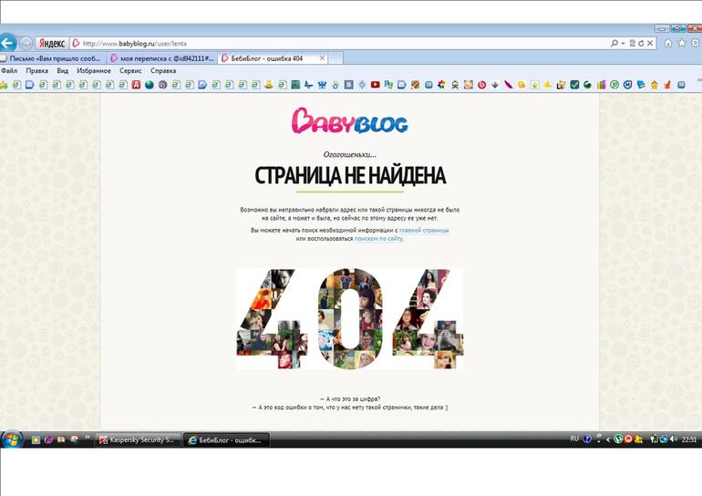This screenshot has width=702, height=496.
Task: Click the search magnifier in the address bar
Action: click(614, 44)
